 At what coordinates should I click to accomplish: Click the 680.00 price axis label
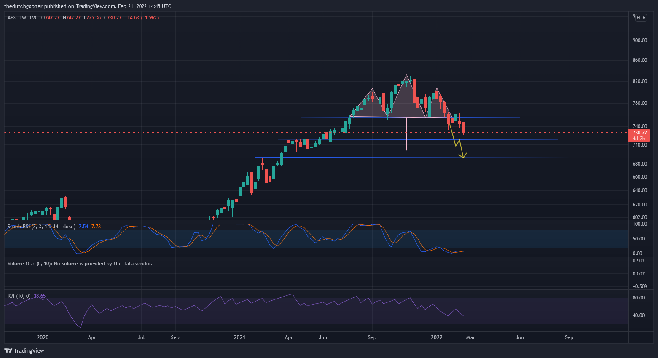(640, 164)
